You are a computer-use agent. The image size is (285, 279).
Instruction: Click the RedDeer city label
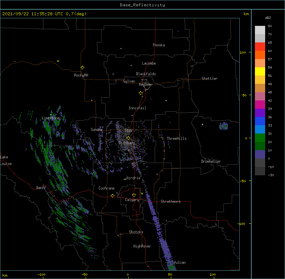coord(145,84)
